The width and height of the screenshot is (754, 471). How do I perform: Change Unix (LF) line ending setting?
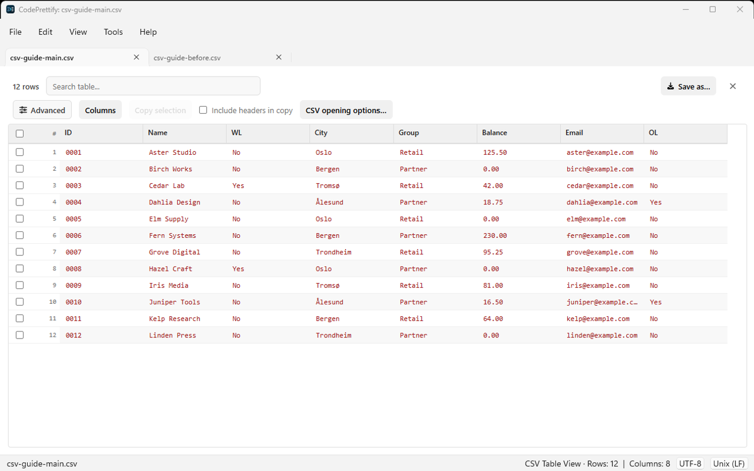point(729,463)
